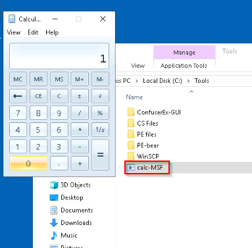Click the division slash key
The height and width of the screenshot is (248, 252).
[x=80, y=113]
